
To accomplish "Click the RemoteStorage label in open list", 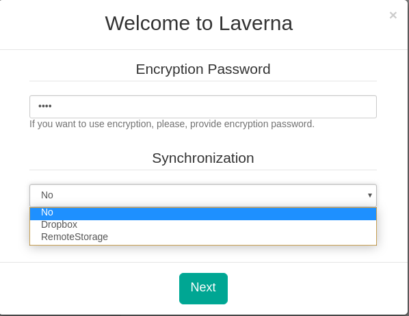I will [75, 237].
